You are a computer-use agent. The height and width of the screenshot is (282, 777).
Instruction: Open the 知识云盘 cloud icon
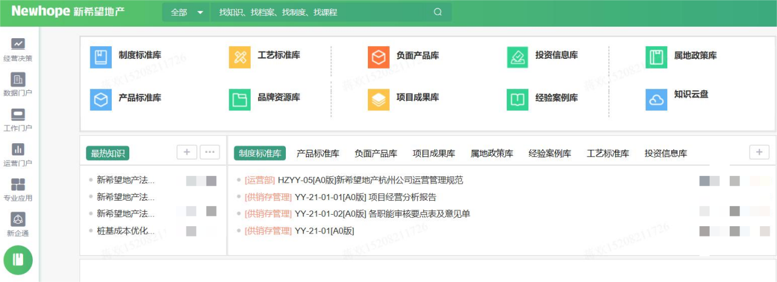656,100
